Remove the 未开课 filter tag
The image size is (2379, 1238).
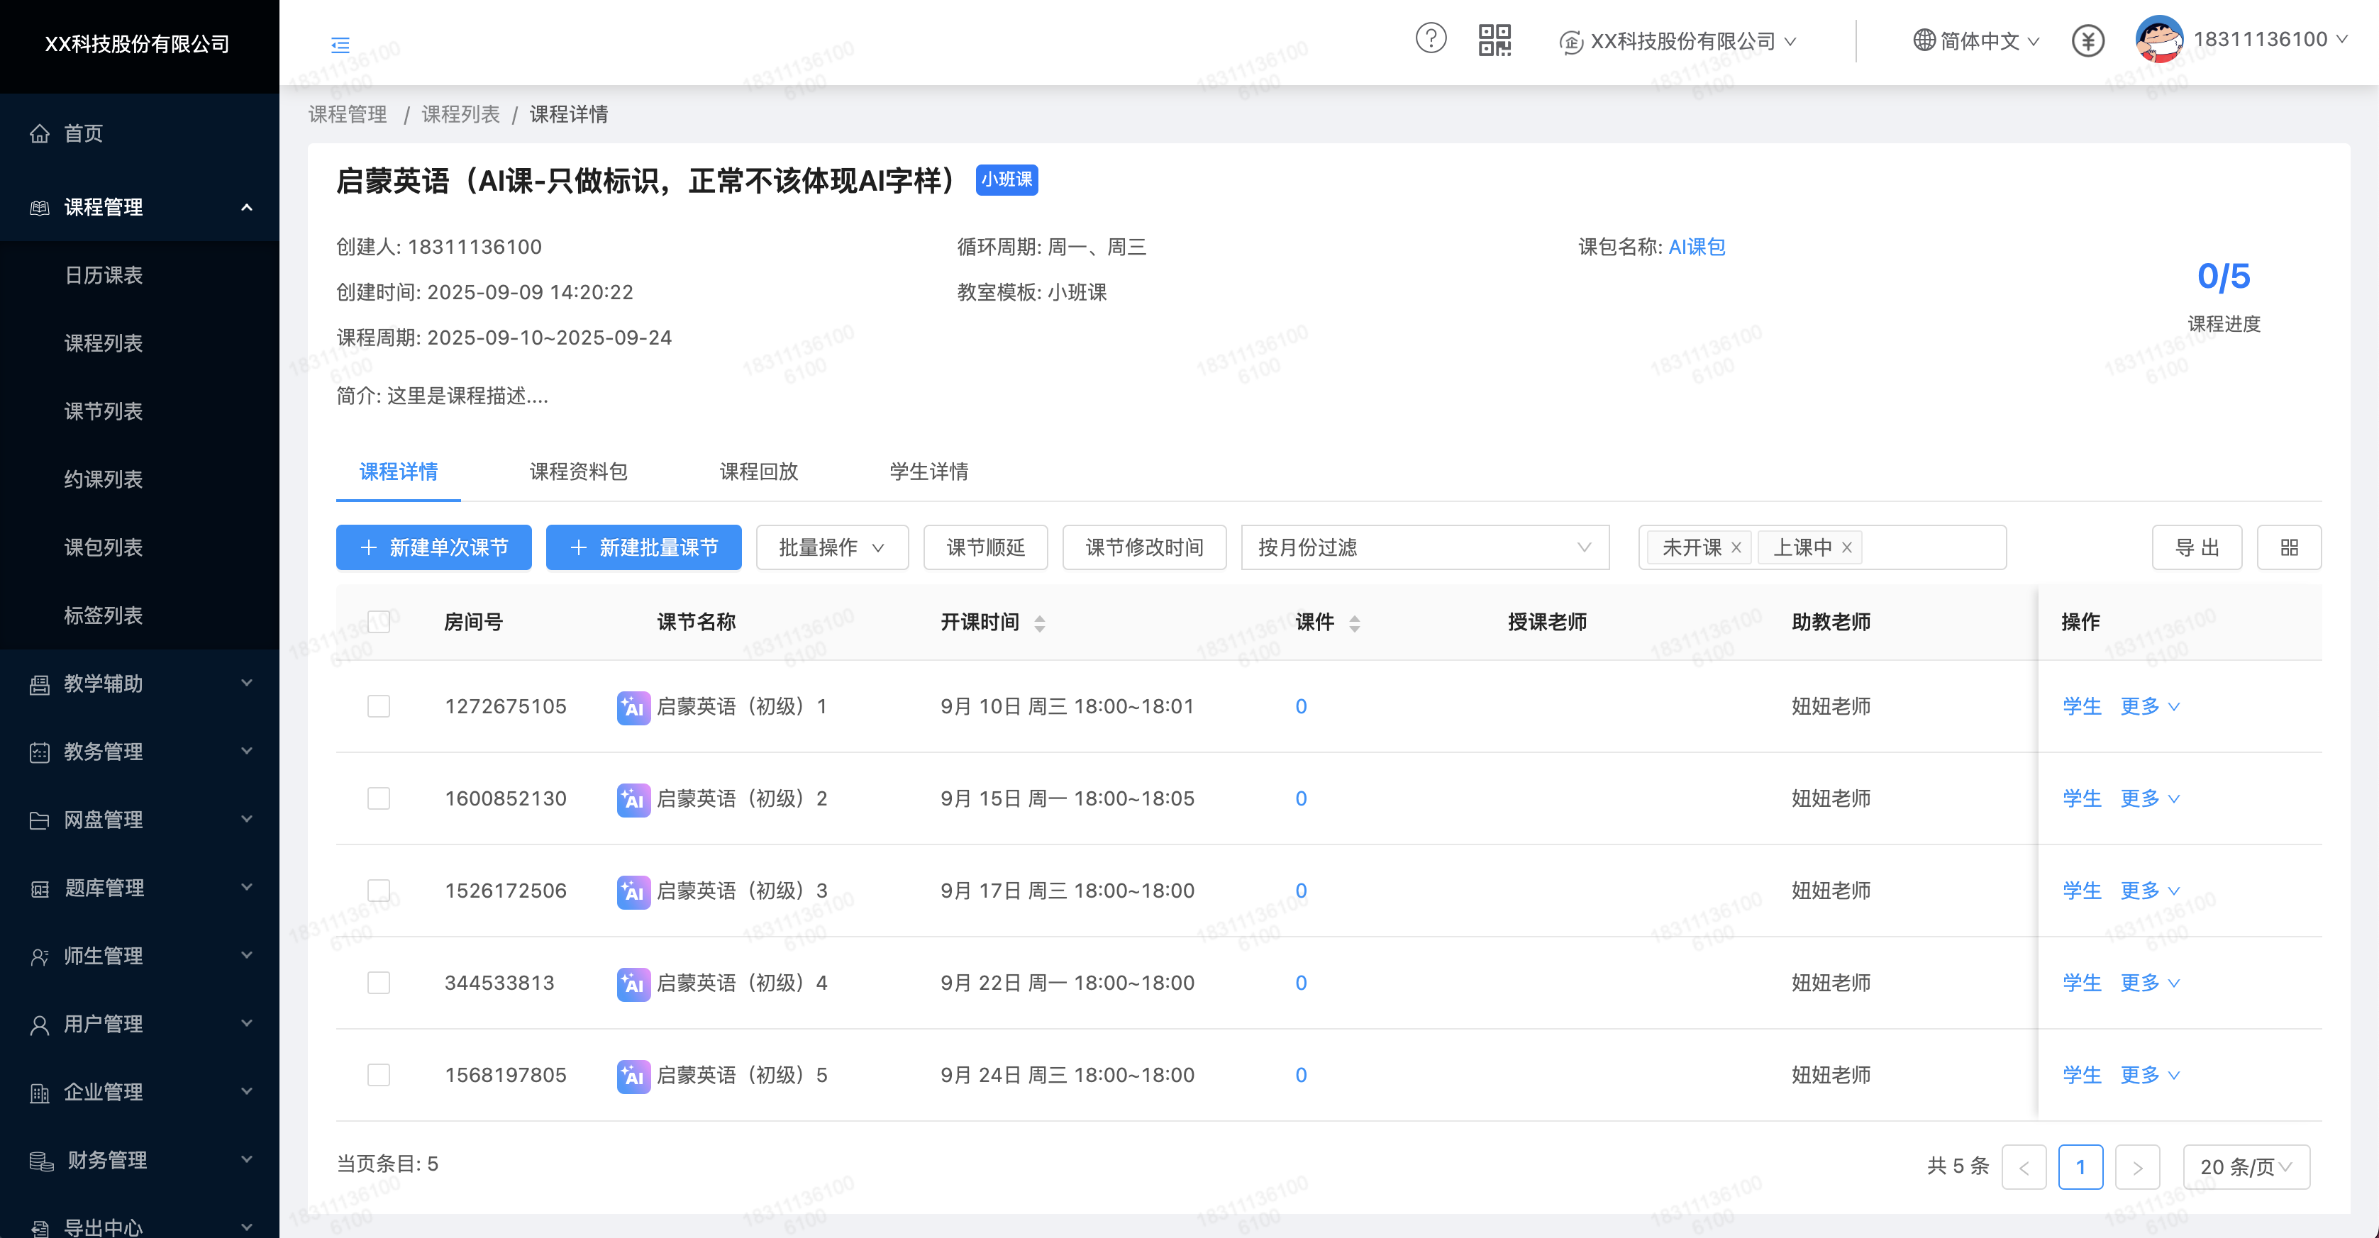click(1736, 547)
